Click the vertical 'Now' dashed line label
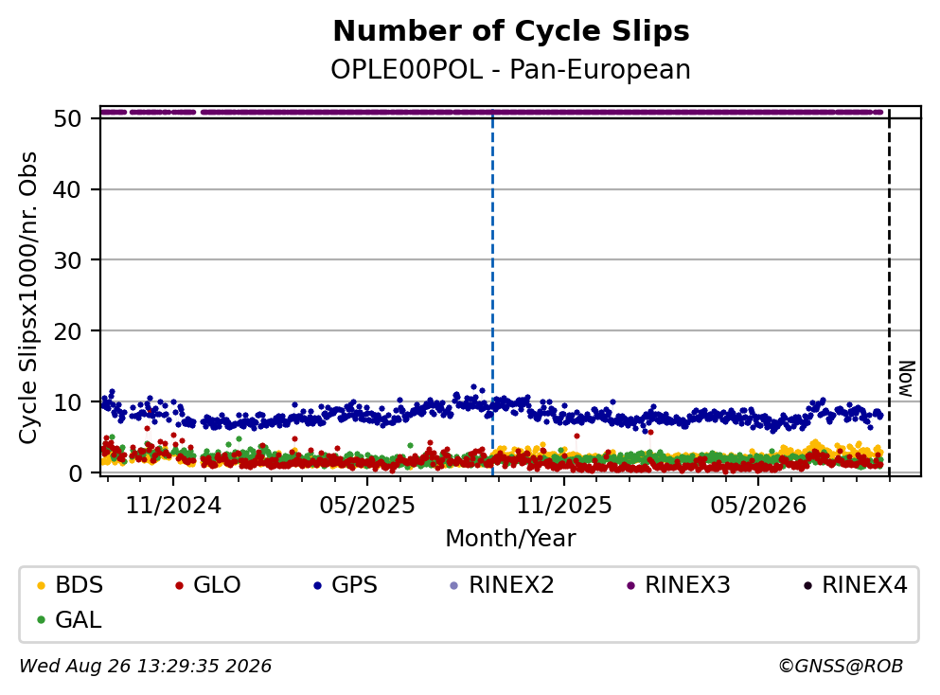This screenshot has width=940, height=695. [906, 379]
